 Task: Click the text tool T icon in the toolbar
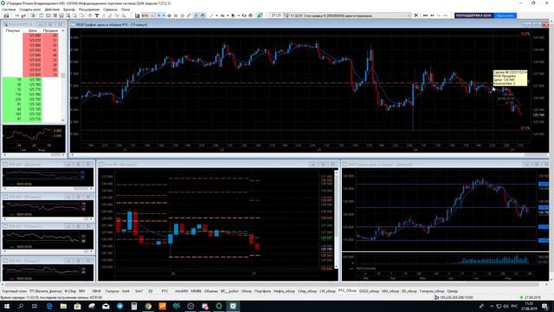pyautogui.click(x=96, y=16)
